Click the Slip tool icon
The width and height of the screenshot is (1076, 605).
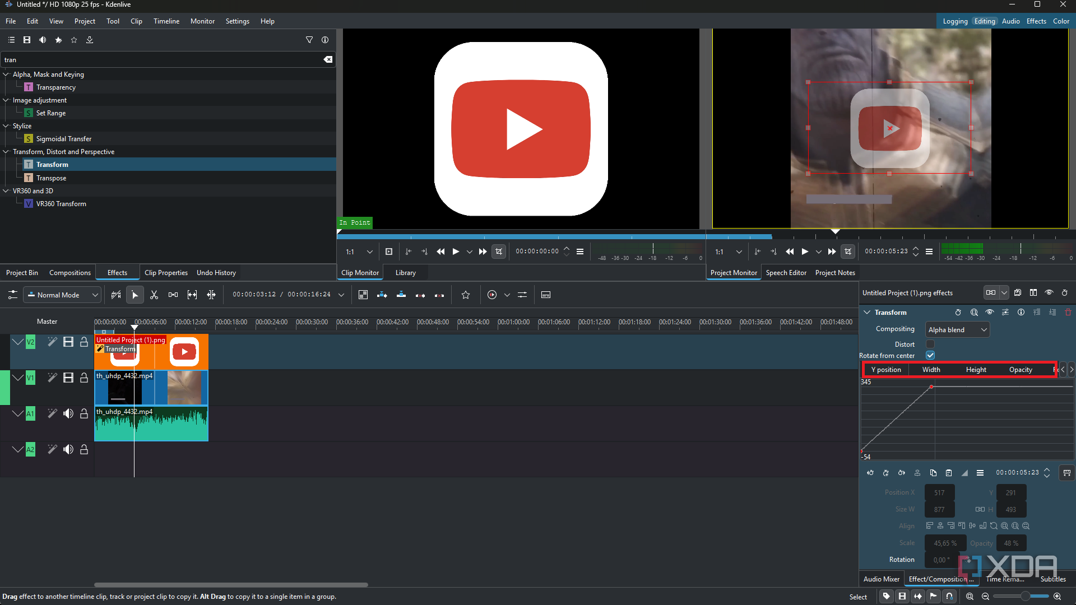pyautogui.click(x=192, y=295)
